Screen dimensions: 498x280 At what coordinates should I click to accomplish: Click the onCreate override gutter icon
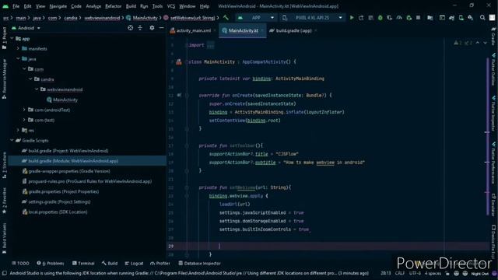pyautogui.click(x=179, y=95)
